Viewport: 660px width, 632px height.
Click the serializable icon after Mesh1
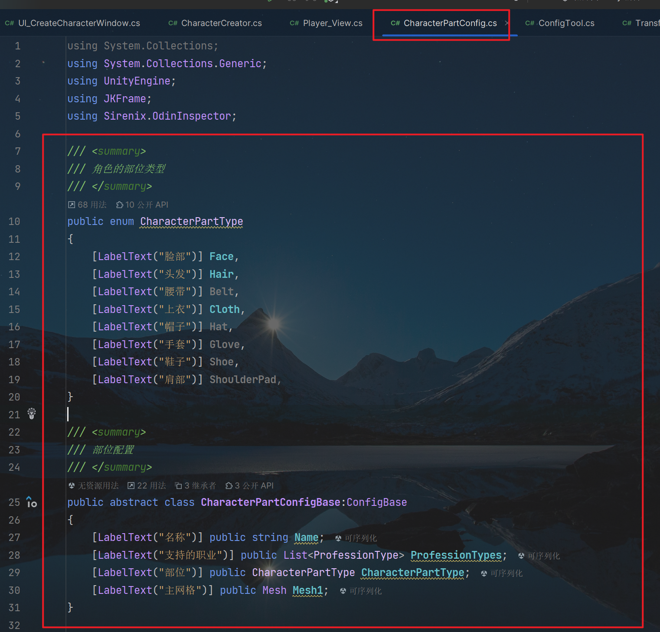tap(343, 591)
